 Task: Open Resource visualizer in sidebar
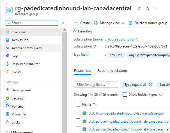pos(26,64)
